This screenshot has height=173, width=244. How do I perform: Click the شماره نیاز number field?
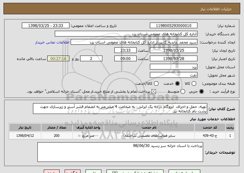[173, 26]
